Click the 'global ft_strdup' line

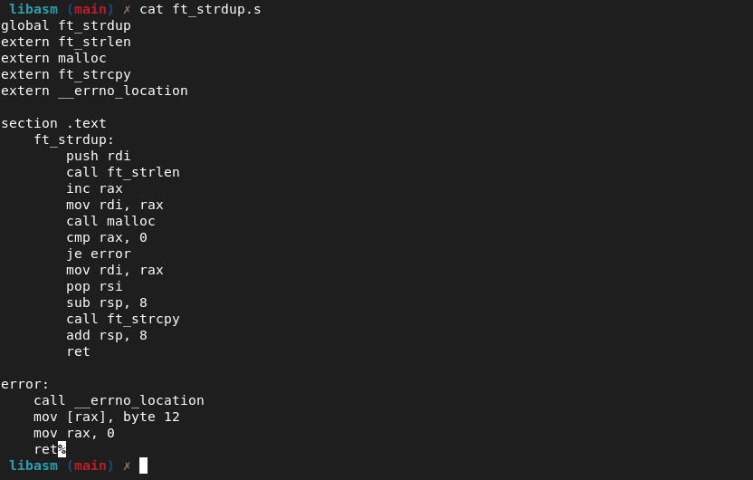coord(66,25)
